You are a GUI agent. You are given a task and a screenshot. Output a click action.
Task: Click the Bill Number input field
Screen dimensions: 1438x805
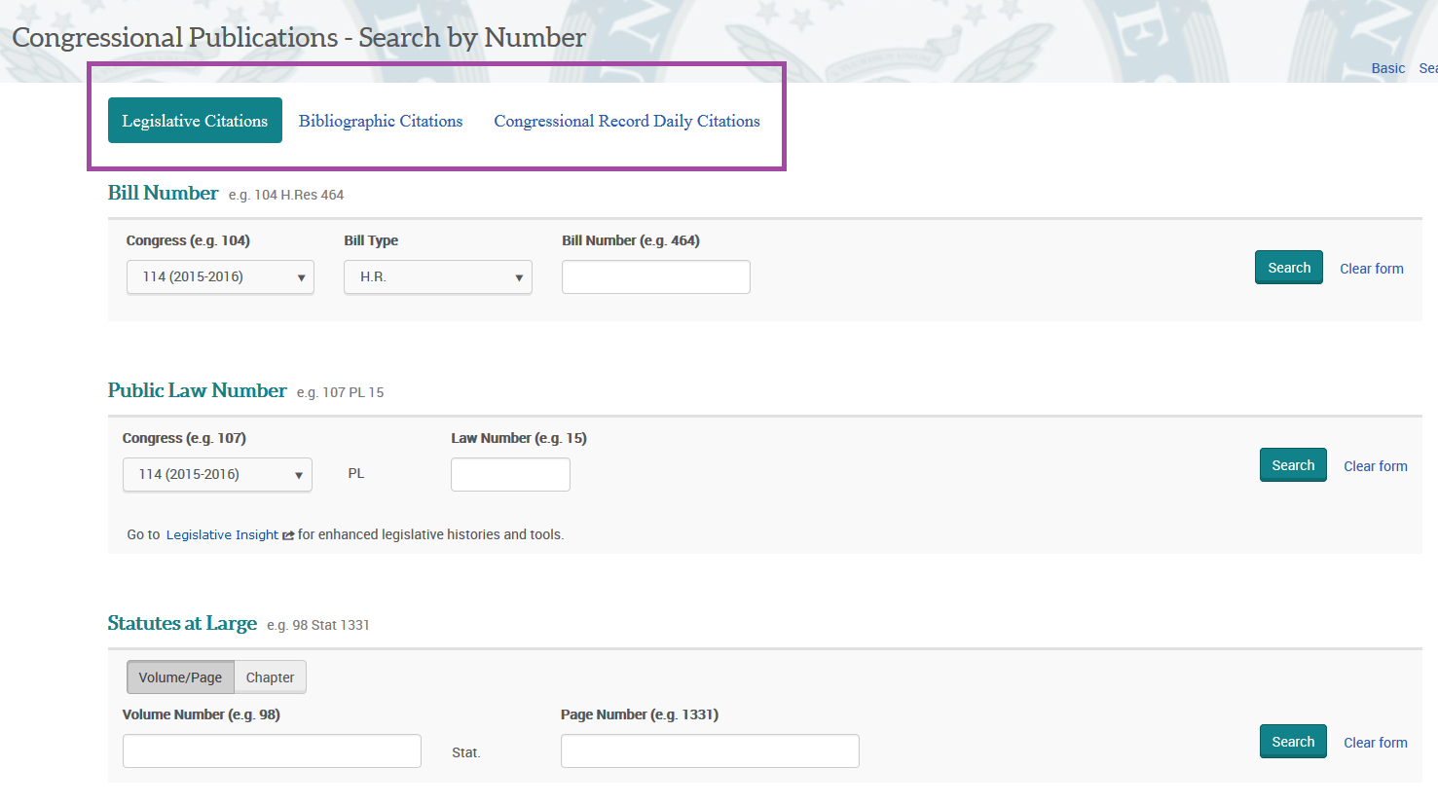656,276
